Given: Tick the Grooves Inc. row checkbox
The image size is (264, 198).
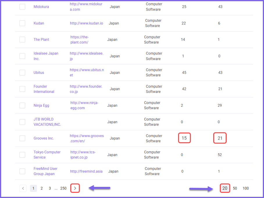Looking at the screenshot, I should click(22, 138).
